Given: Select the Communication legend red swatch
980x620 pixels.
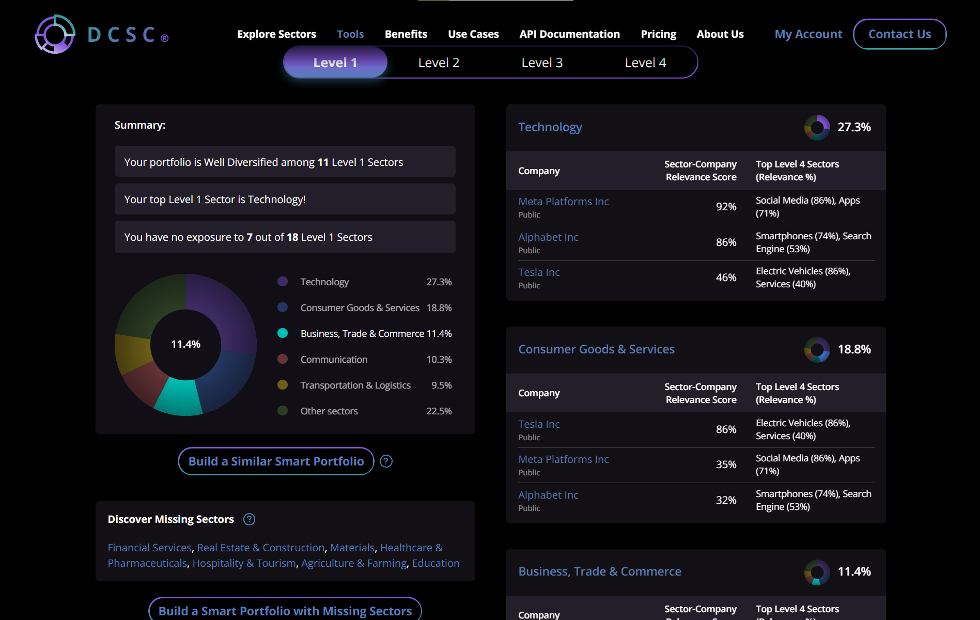Looking at the screenshot, I should pos(283,359).
